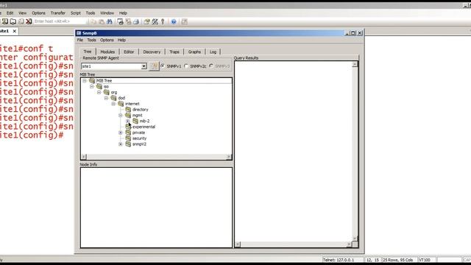Open SecureCRT Script menu
This screenshot has height=265, width=471.
pos(75,13)
